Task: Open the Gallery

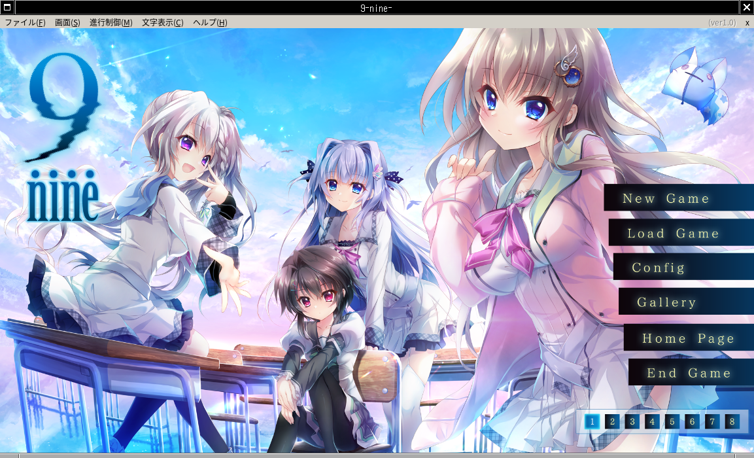Action: pyautogui.click(x=686, y=302)
